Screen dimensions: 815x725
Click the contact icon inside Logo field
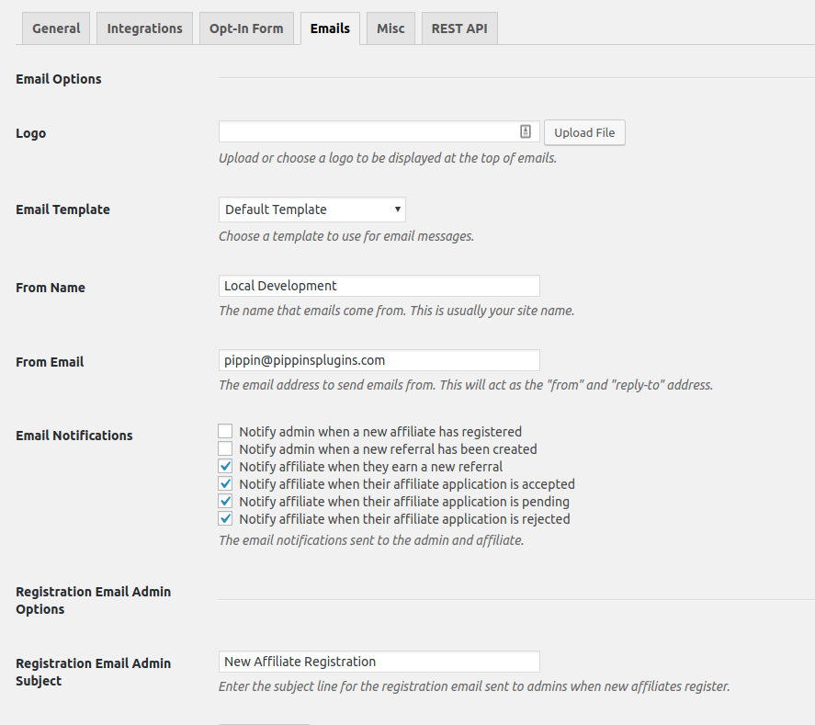(x=526, y=131)
